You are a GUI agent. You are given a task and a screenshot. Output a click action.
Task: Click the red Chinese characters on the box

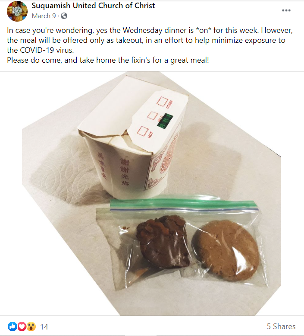tap(125, 172)
